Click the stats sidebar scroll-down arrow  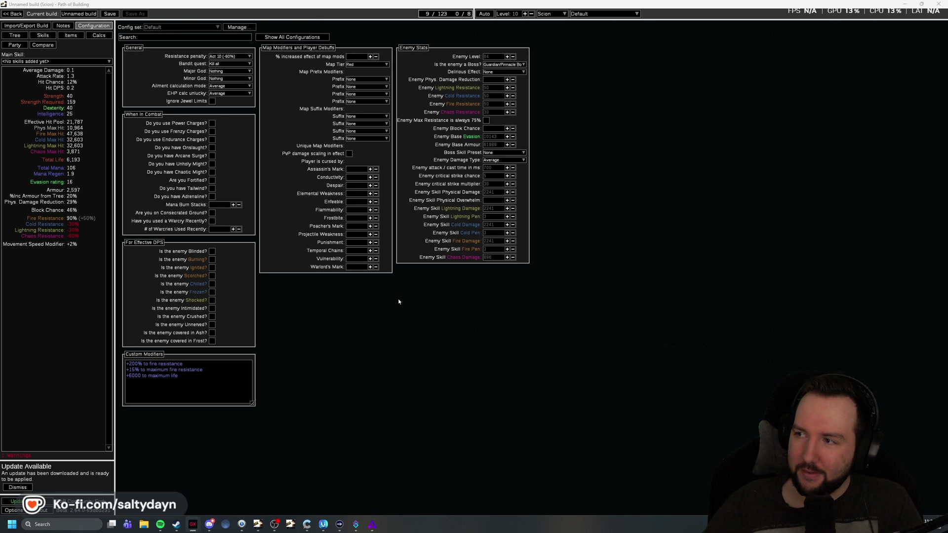click(109, 448)
